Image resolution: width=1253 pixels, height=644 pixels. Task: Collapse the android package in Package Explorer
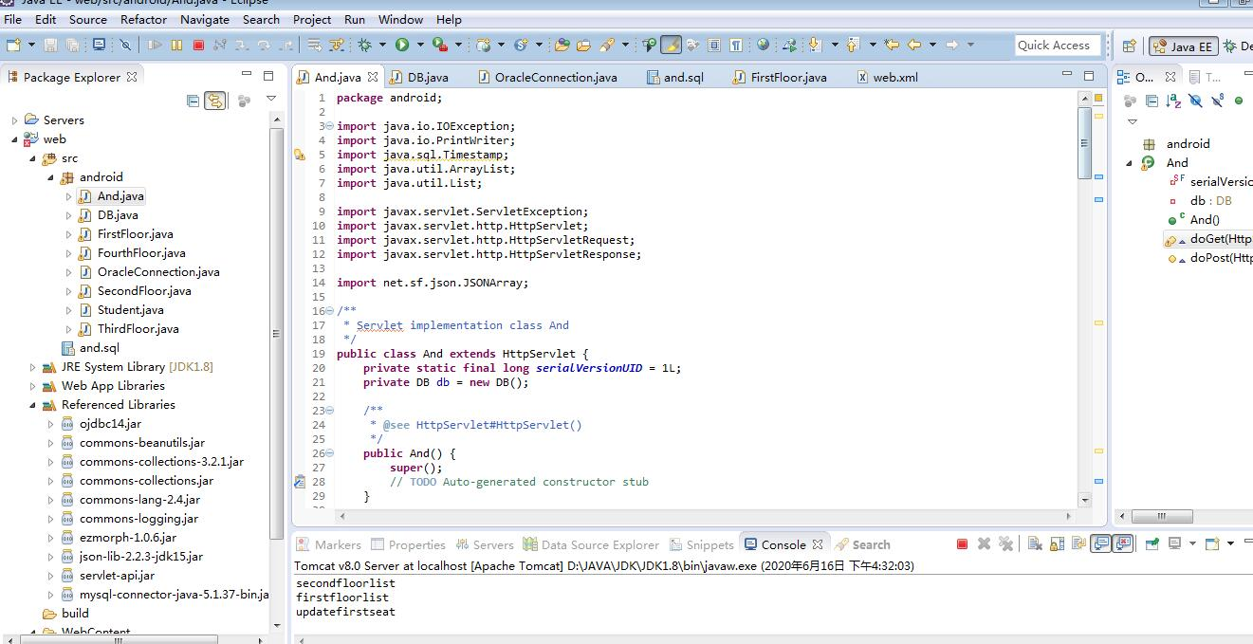pos(52,176)
